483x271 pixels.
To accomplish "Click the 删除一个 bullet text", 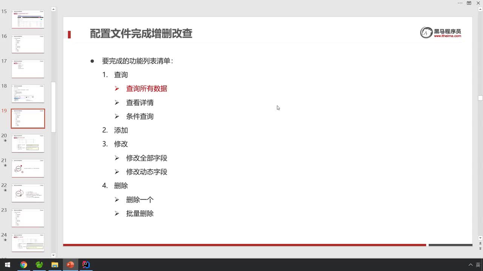I will tap(140, 200).
